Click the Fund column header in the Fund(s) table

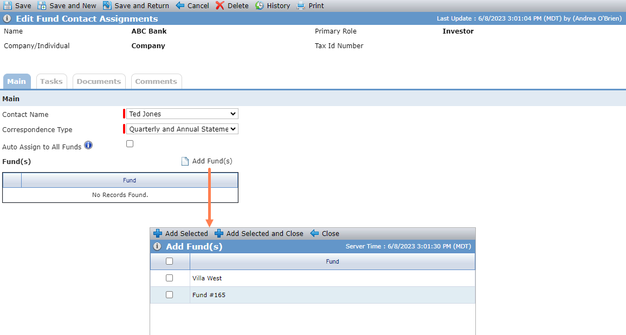pyautogui.click(x=130, y=180)
